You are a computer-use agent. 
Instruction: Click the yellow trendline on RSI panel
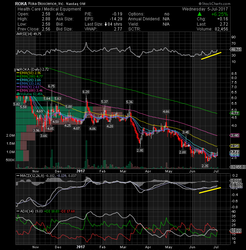point(211,56)
